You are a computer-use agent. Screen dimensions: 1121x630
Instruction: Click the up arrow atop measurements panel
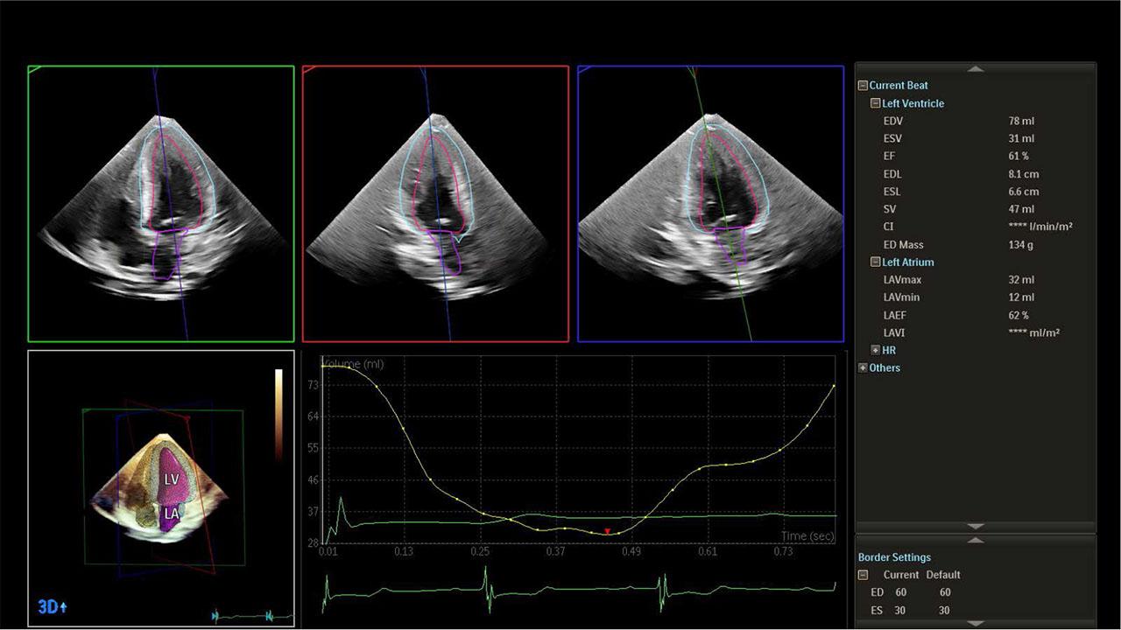[x=975, y=68]
